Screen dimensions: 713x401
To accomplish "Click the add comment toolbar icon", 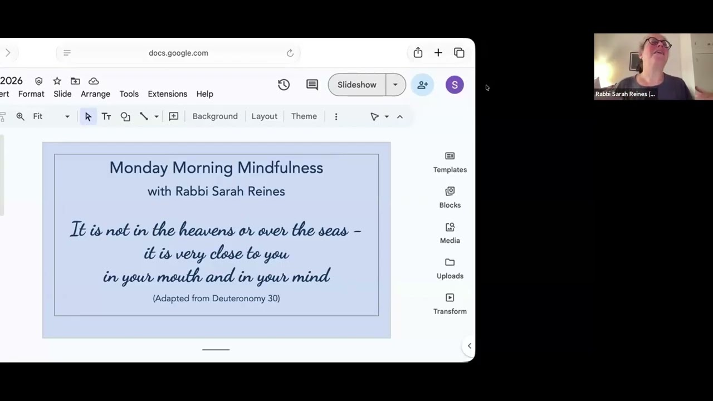I will pos(174,116).
